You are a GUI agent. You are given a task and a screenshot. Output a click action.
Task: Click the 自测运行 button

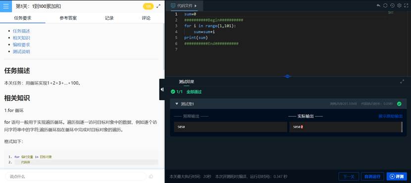tap(372, 177)
